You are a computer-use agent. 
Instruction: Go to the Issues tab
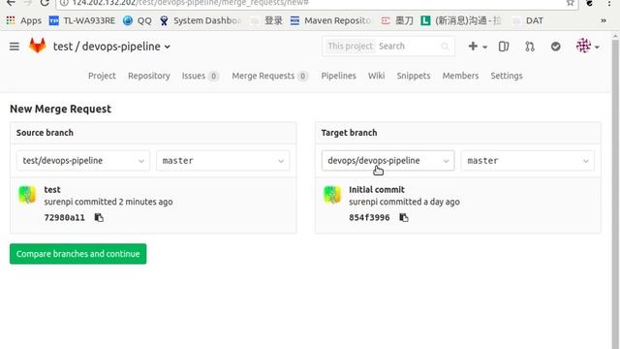(201, 76)
